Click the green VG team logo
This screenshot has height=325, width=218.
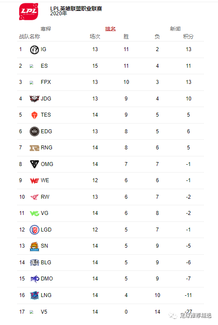pyautogui.click(x=35, y=213)
